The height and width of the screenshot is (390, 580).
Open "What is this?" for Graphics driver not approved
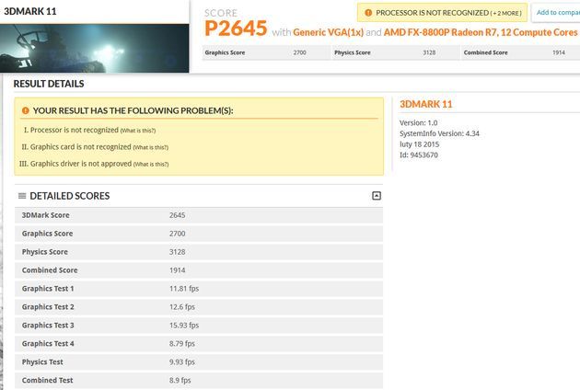coord(151,164)
